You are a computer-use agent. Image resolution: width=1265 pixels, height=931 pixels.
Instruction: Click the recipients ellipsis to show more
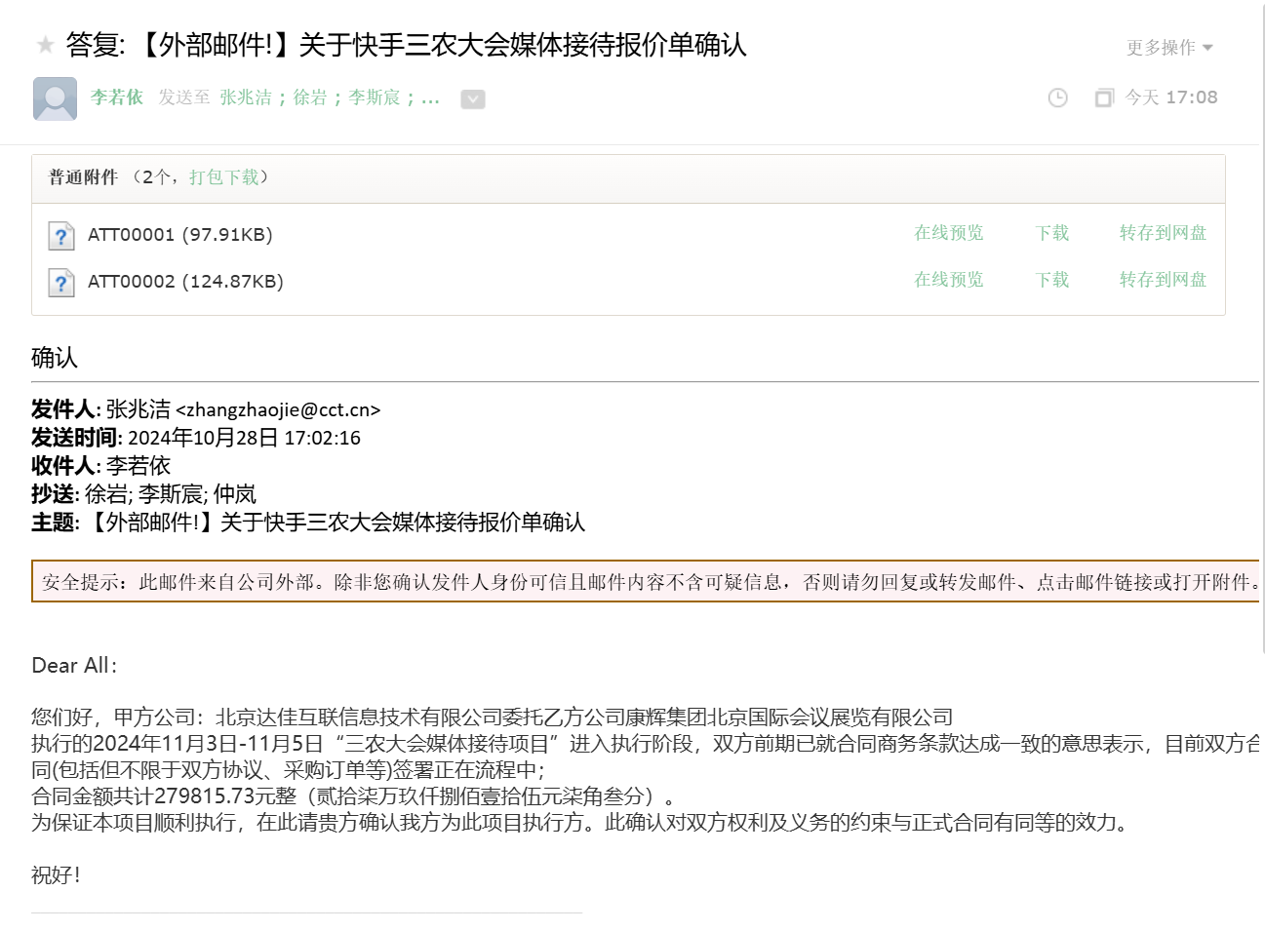430,97
